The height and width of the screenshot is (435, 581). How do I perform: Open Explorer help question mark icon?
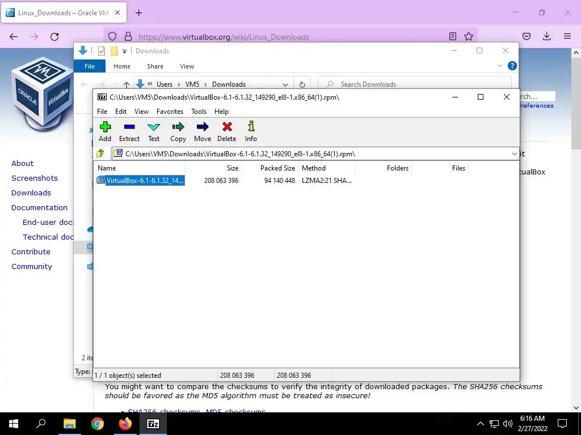(512, 66)
